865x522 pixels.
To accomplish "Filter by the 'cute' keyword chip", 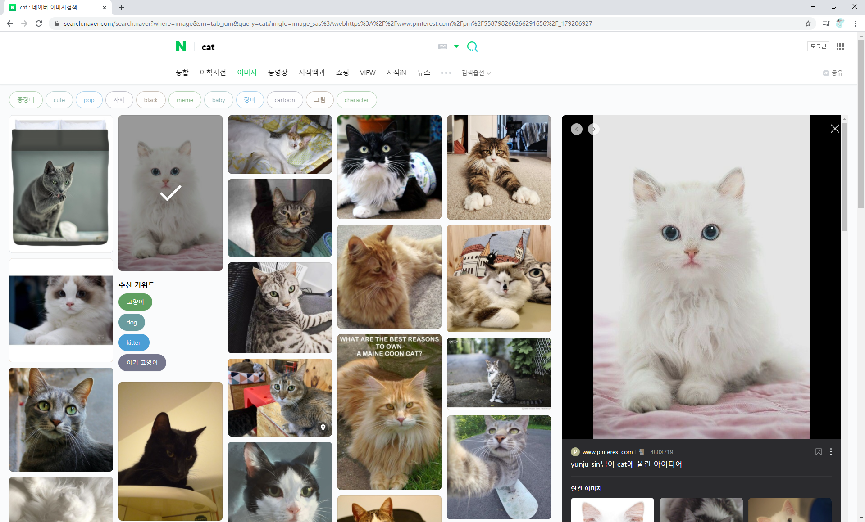I will [x=59, y=100].
